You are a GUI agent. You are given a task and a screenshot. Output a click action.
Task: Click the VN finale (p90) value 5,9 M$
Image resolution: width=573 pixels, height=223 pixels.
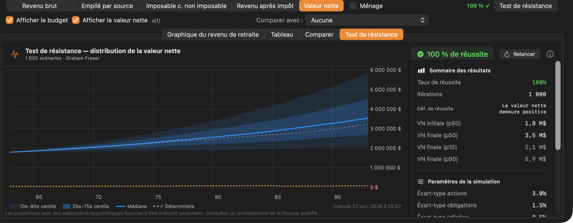pyautogui.click(x=536, y=159)
